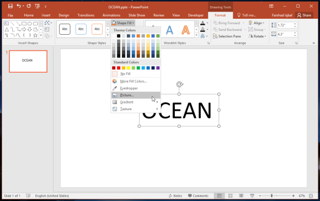Apply the orange outline WordArt A style
This screenshot has width=320, height=201.
point(185,30)
